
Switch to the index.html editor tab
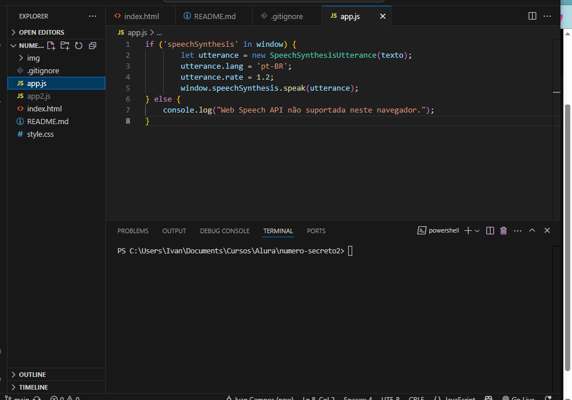[141, 16]
